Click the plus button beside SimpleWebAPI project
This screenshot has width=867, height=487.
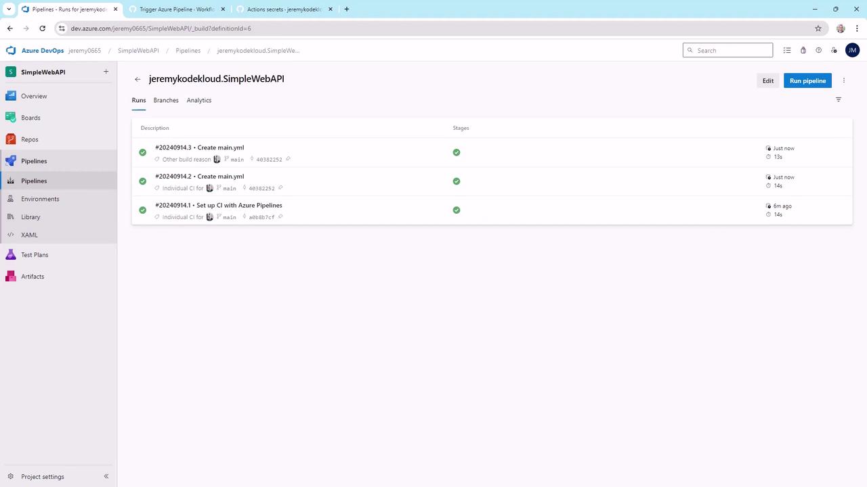click(x=106, y=72)
